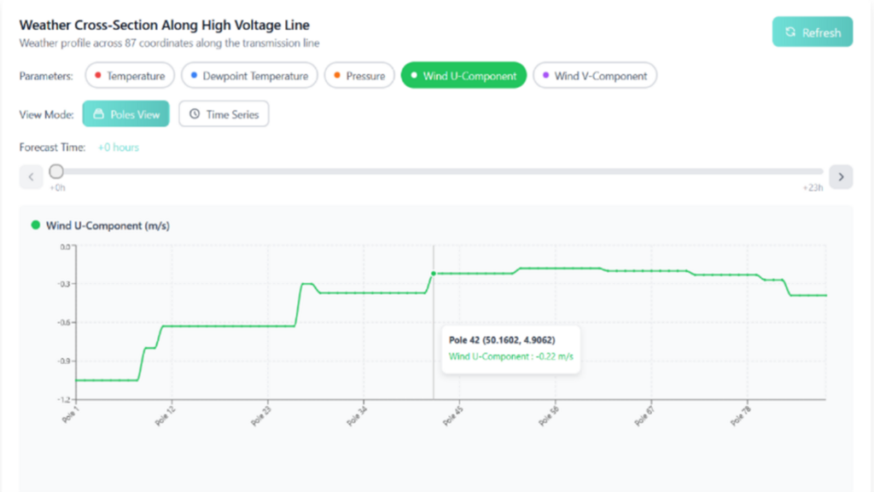Click the clock icon in Time Series
The height and width of the screenshot is (492, 874).
[195, 114]
